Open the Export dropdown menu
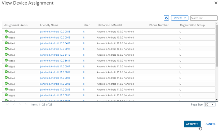This screenshot has height=132, width=220. coord(180,18)
